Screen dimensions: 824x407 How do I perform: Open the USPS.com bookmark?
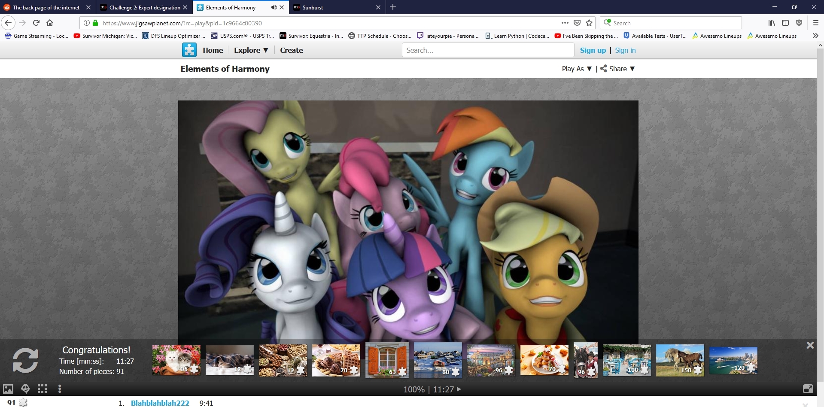click(x=243, y=36)
